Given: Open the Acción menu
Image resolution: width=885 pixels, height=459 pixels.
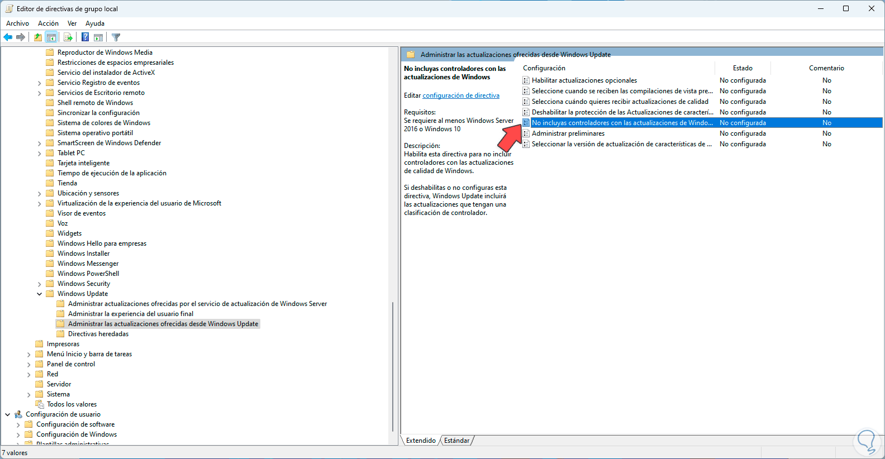Looking at the screenshot, I should point(48,23).
